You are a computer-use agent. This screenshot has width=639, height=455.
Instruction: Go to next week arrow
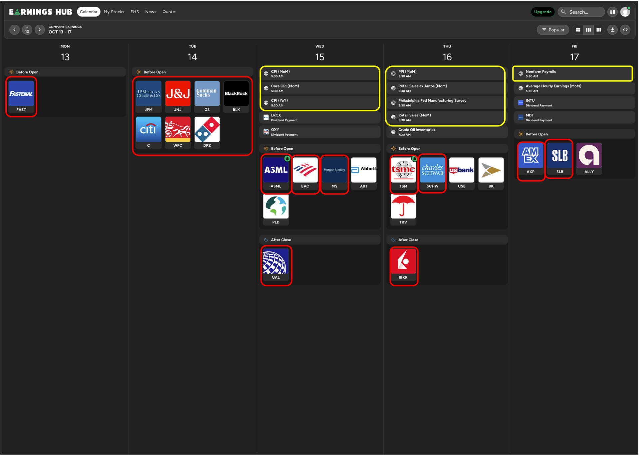[40, 30]
